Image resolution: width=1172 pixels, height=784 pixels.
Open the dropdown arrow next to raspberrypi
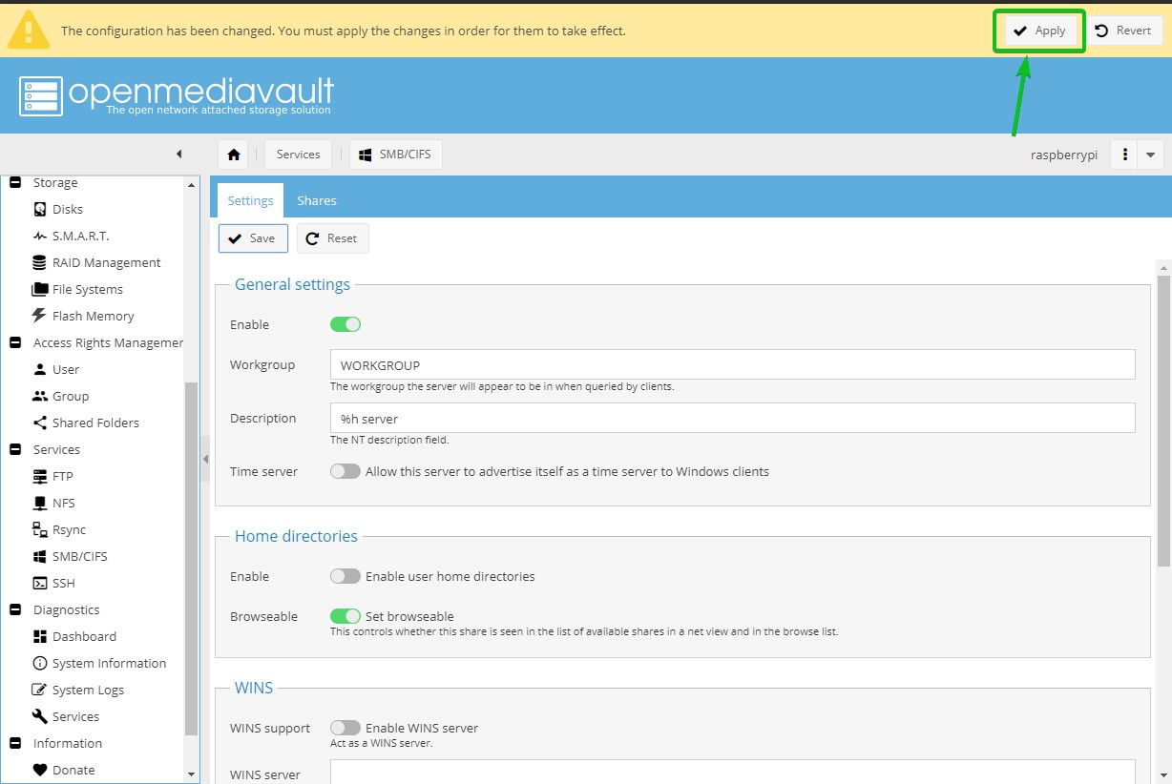(x=1150, y=155)
